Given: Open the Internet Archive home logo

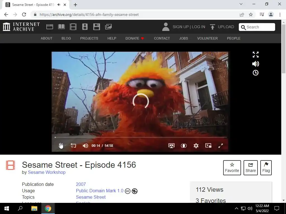Looking at the screenshot, I should [x=21, y=27].
